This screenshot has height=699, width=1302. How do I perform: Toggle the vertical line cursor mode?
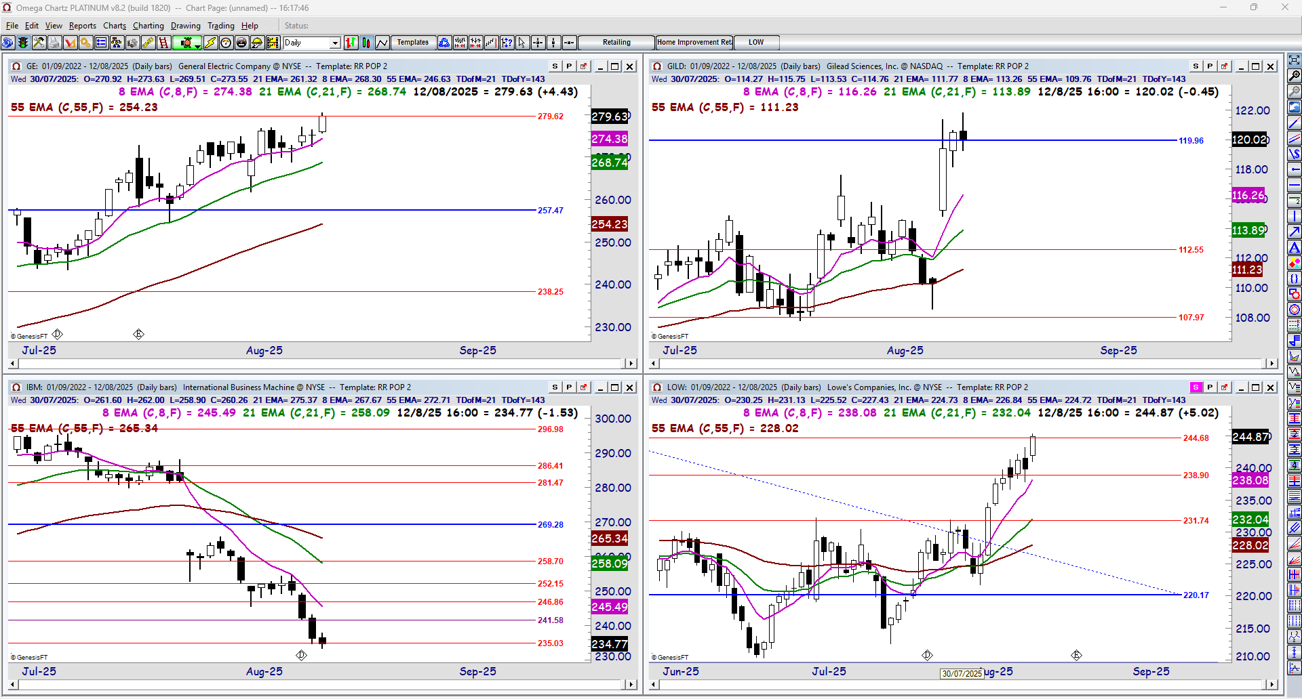coord(553,43)
